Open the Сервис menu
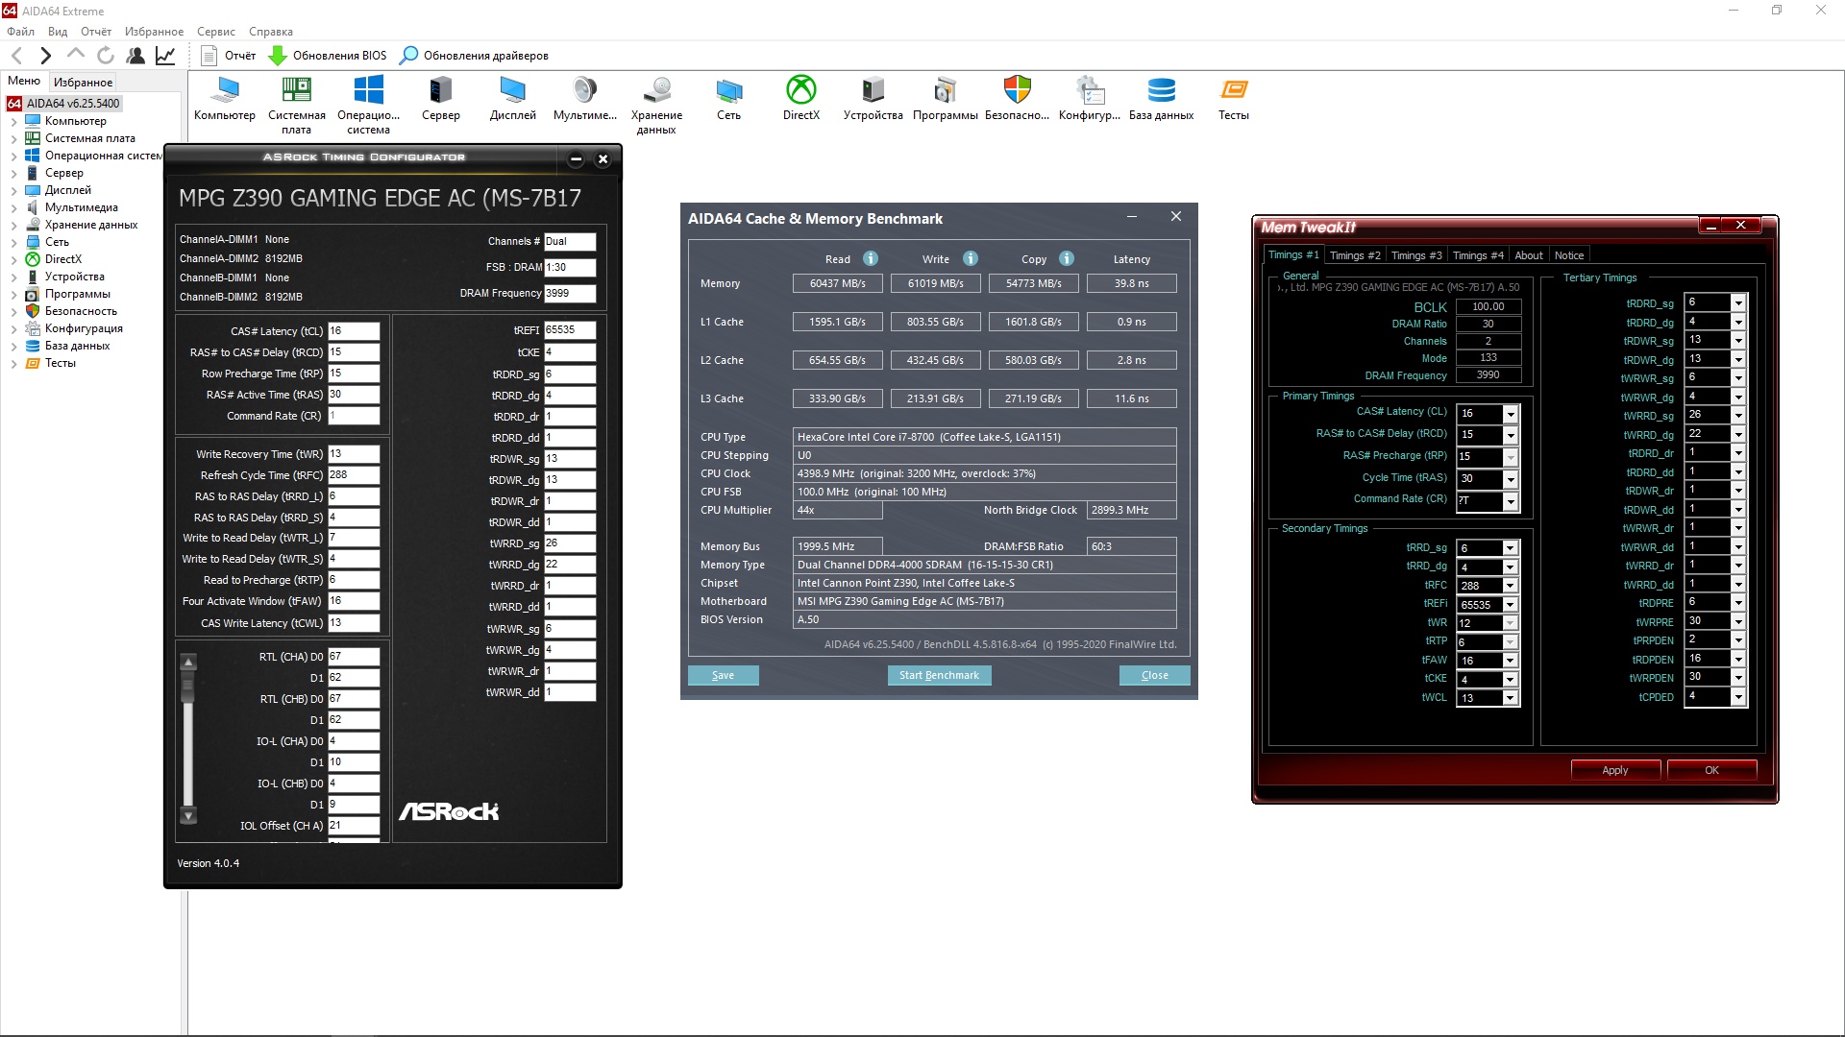Screen dimensions: 1845x1037 click(216, 32)
